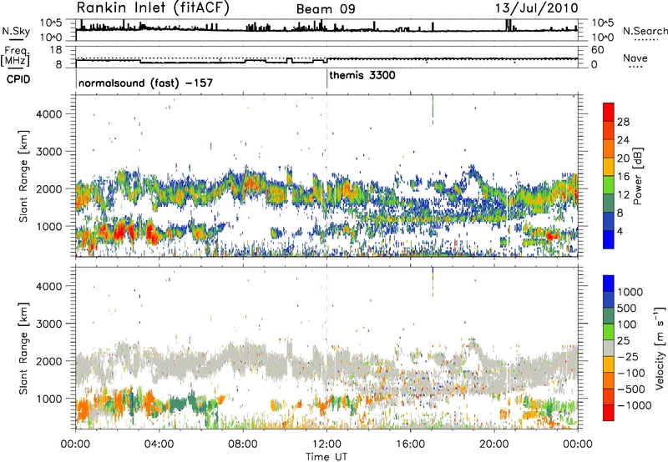Click the date "13/Jul/2010"
This screenshot has height=462, width=668.
[536, 8]
